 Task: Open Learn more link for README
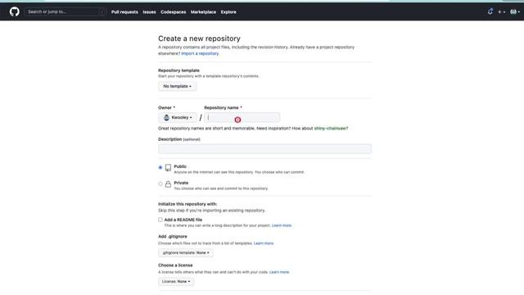[282, 225]
